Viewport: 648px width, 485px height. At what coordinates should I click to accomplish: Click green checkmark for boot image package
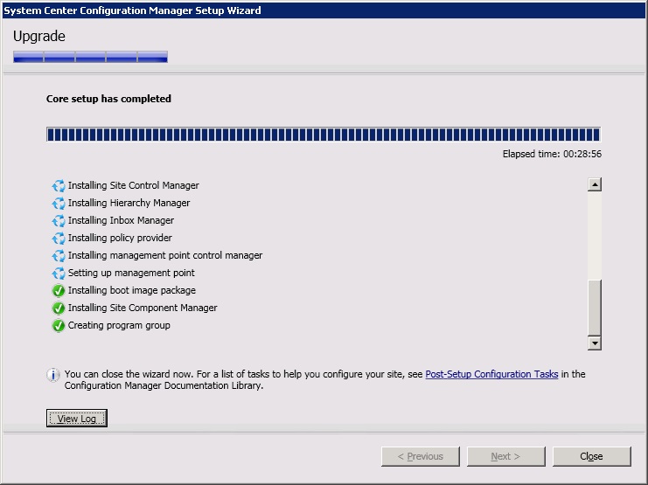(x=59, y=291)
